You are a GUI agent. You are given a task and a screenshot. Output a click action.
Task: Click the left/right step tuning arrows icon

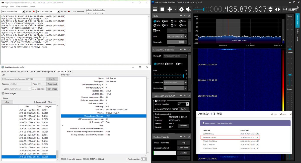pos(278,9)
